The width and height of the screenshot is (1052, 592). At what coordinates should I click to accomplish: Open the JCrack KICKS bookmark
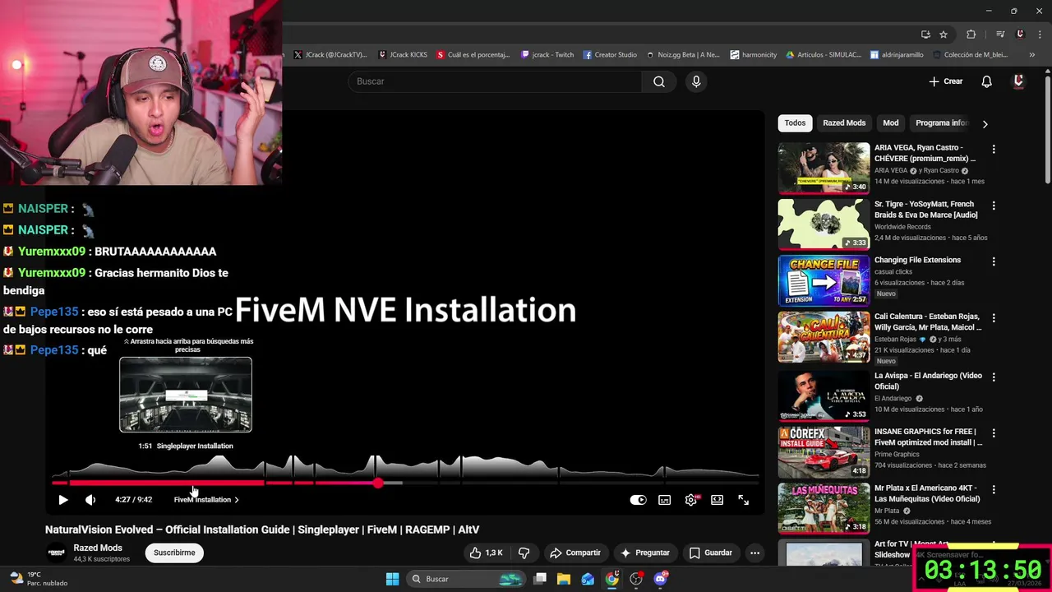(x=403, y=55)
